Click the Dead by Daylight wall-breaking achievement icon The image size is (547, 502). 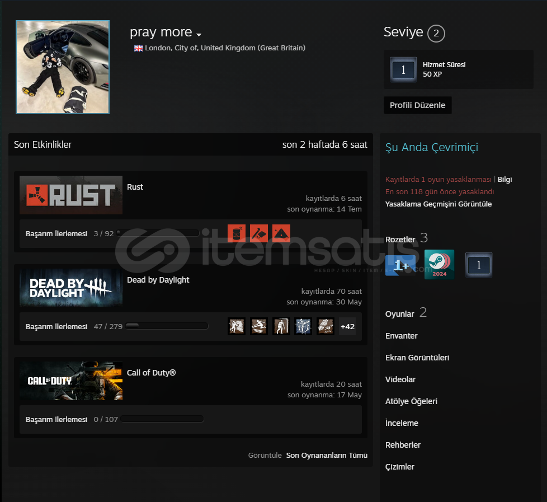coord(237,326)
